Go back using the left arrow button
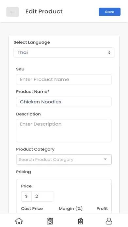Image resolution: width=128 pixels, height=227 pixels. (12, 12)
